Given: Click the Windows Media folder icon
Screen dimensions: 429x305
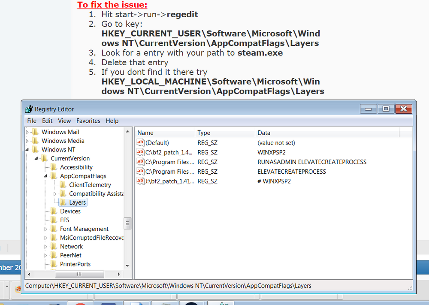Looking at the screenshot, I should click(35, 141).
